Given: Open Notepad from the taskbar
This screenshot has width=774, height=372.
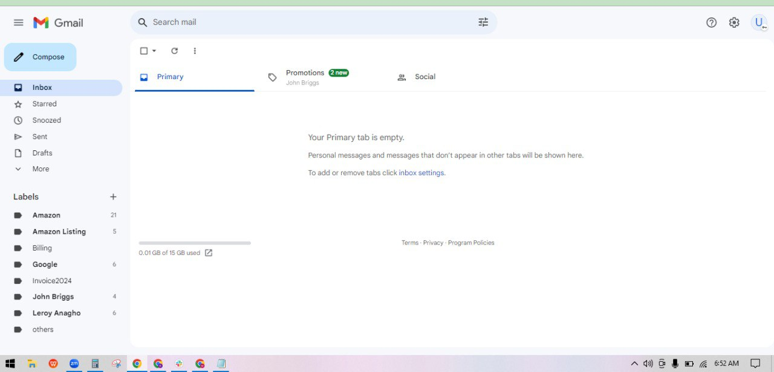Looking at the screenshot, I should pyautogui.click(x=221, y=364).
